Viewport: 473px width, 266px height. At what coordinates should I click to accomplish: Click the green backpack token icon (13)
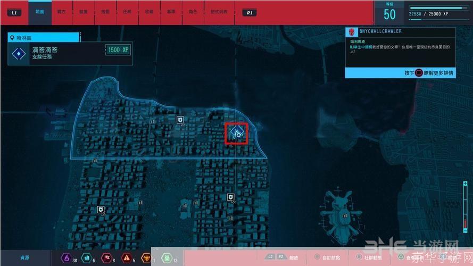click(167, 258)
